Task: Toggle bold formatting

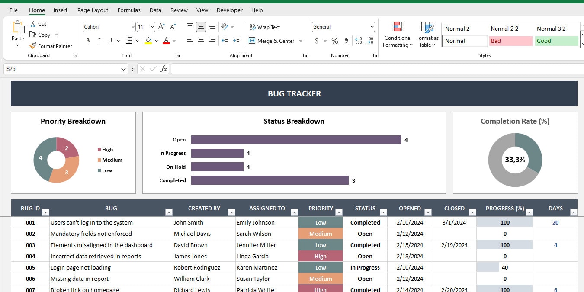Action: tap(88, 40)
